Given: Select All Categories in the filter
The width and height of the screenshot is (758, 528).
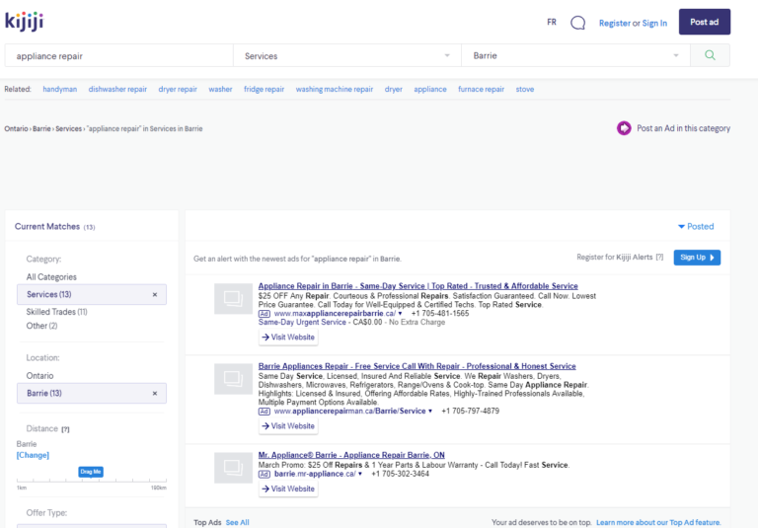Looking at the screenshot, I should [51, 277].
